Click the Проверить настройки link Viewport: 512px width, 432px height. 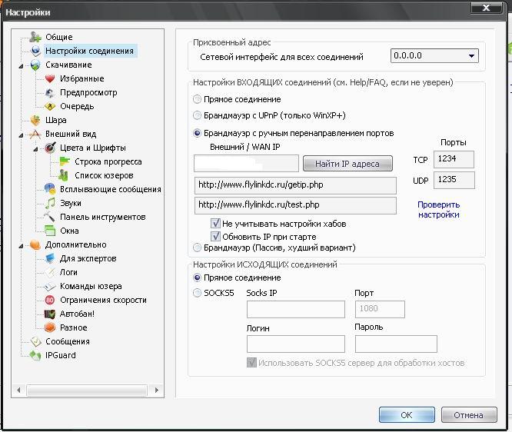[438, 210]
